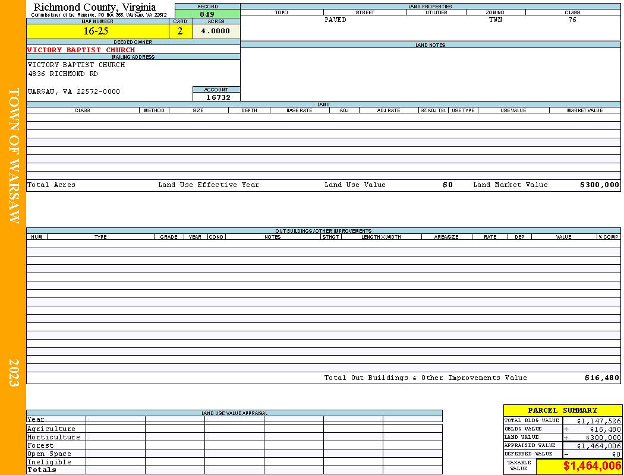The width and height of the screenshot is (624, 475).
Task: Click the record number 849 field
Action: pos(207,14)
